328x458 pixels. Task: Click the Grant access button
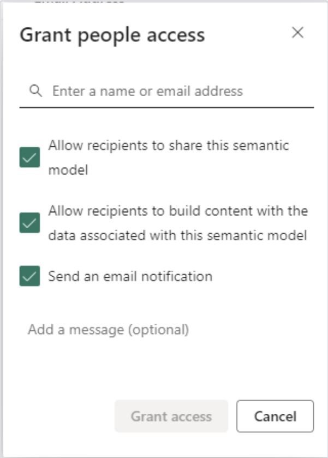[x=171, y=416]
